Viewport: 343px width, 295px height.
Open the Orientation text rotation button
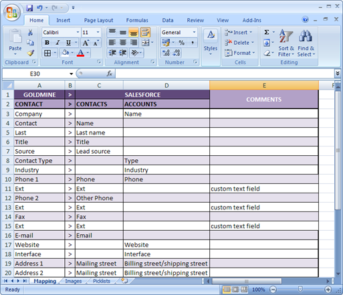pyautogui.click(x=136, y=53)
